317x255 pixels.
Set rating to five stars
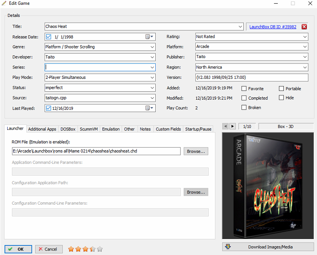100,249
